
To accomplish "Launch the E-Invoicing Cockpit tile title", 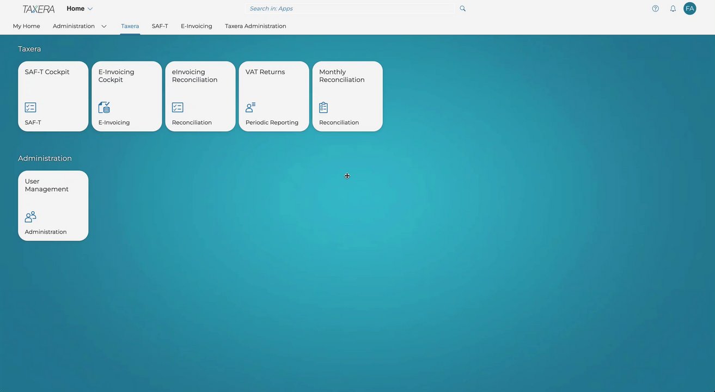I will (117, 76).
